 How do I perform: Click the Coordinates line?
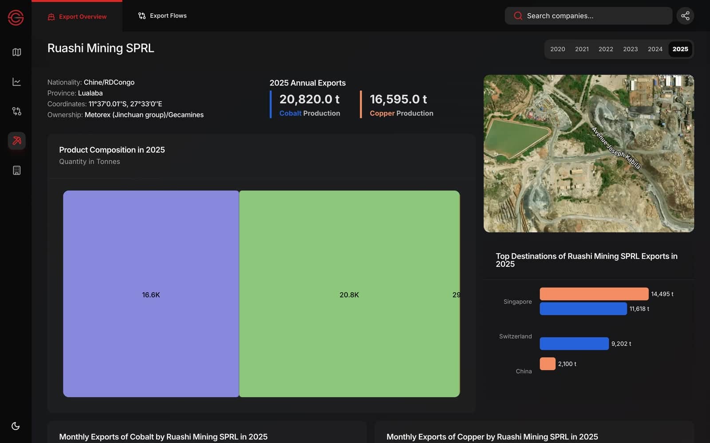click(105, 104)
